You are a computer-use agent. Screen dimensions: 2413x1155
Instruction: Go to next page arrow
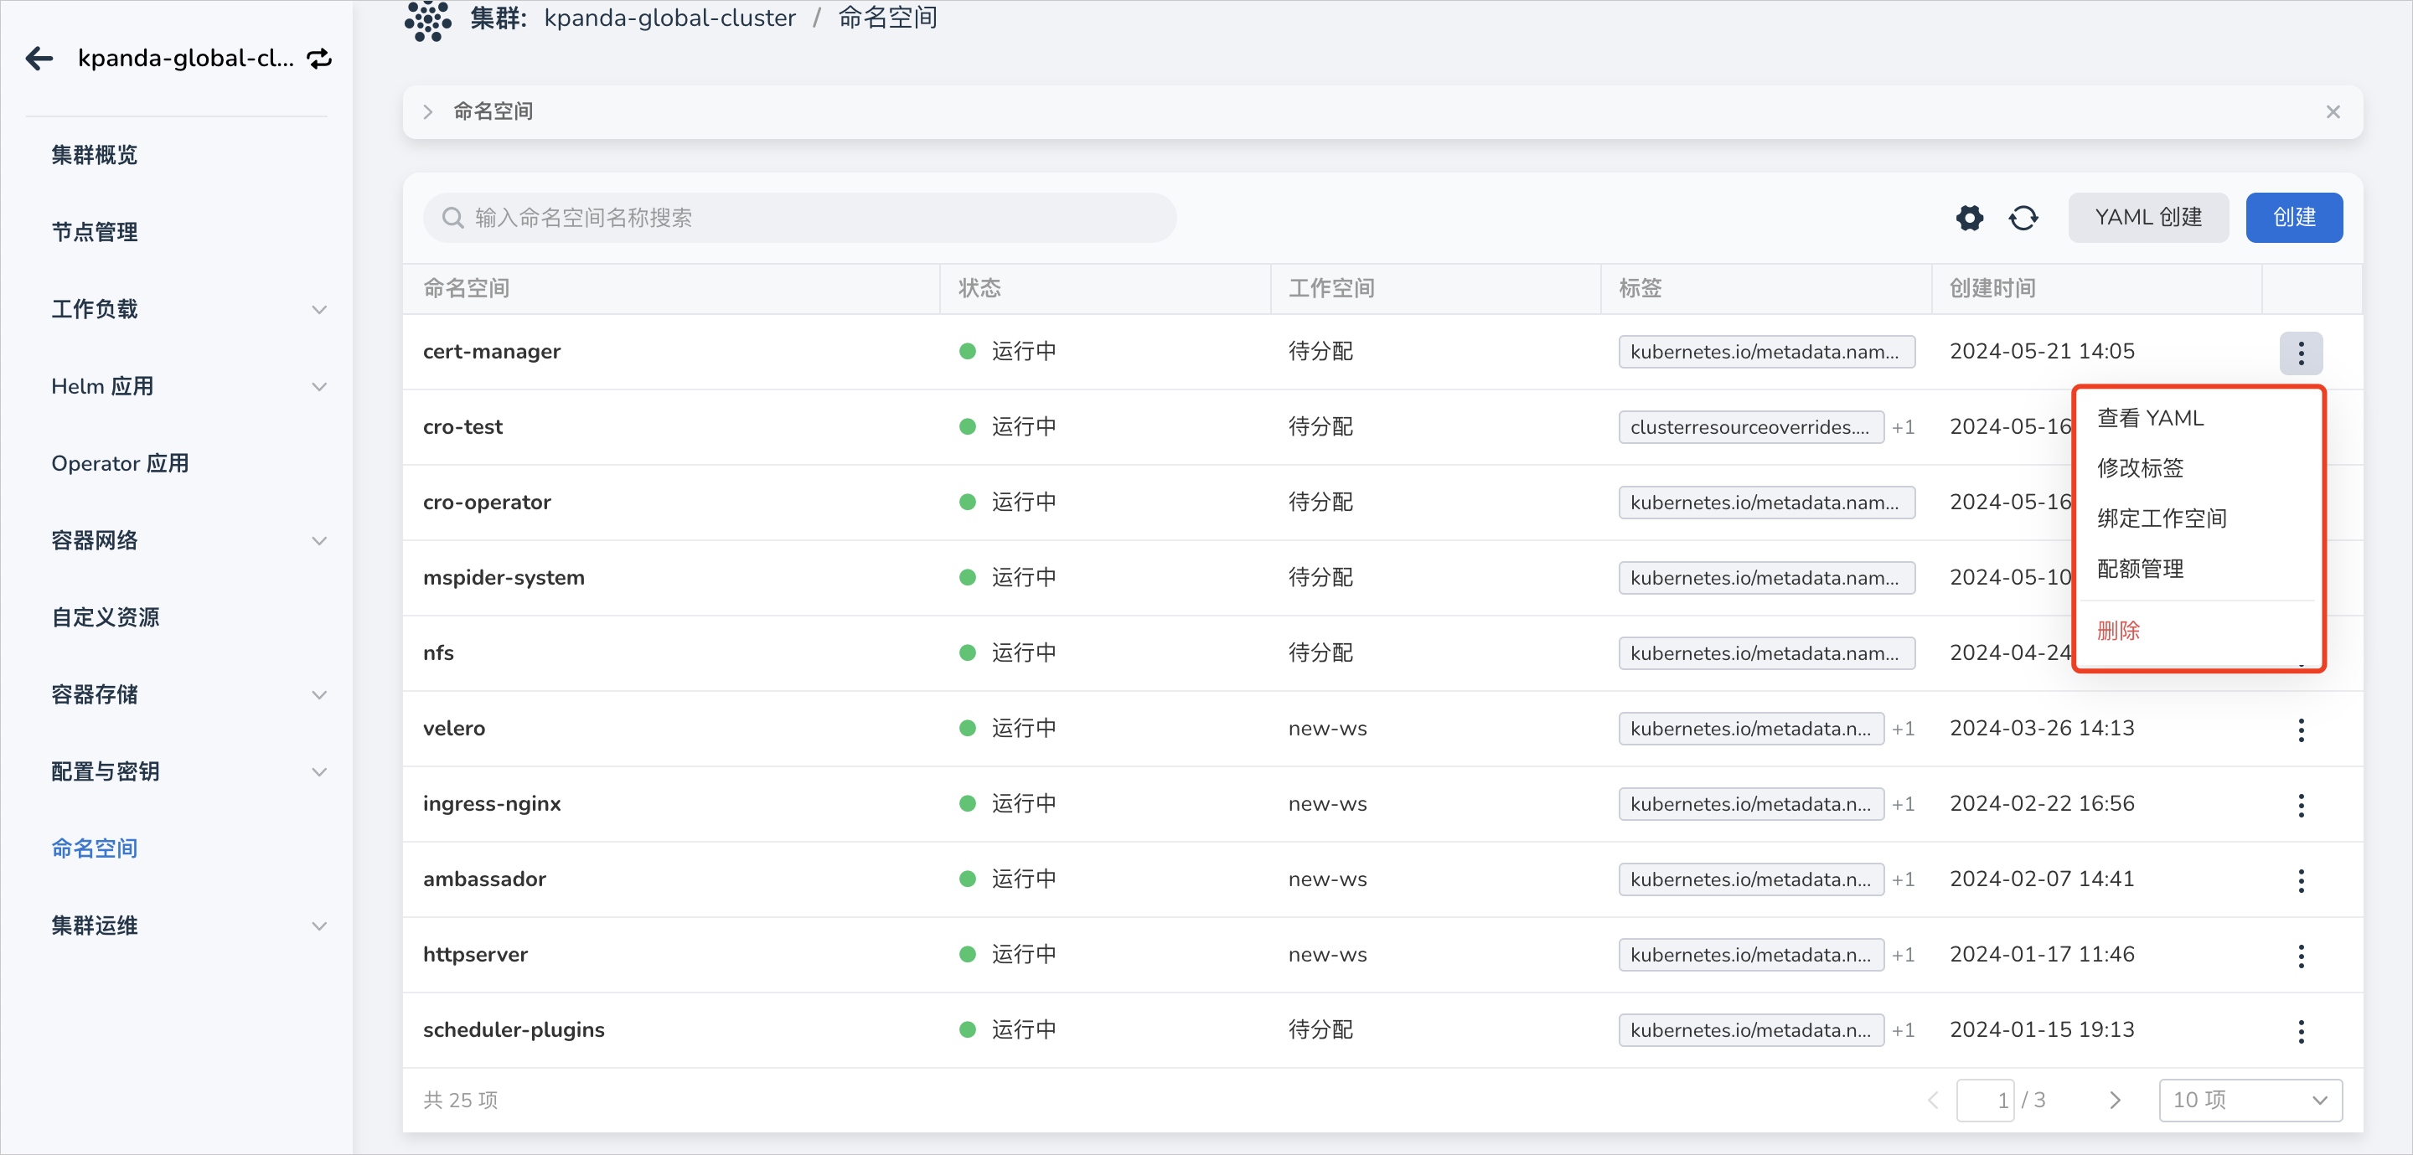point(2114,1101)
